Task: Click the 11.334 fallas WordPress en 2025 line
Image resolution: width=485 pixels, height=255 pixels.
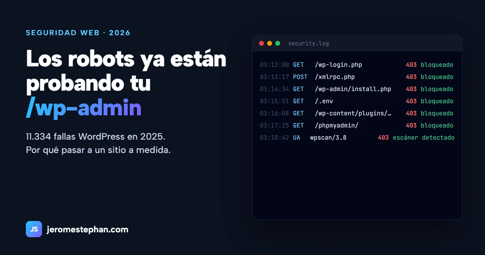Action: (96, 136)
